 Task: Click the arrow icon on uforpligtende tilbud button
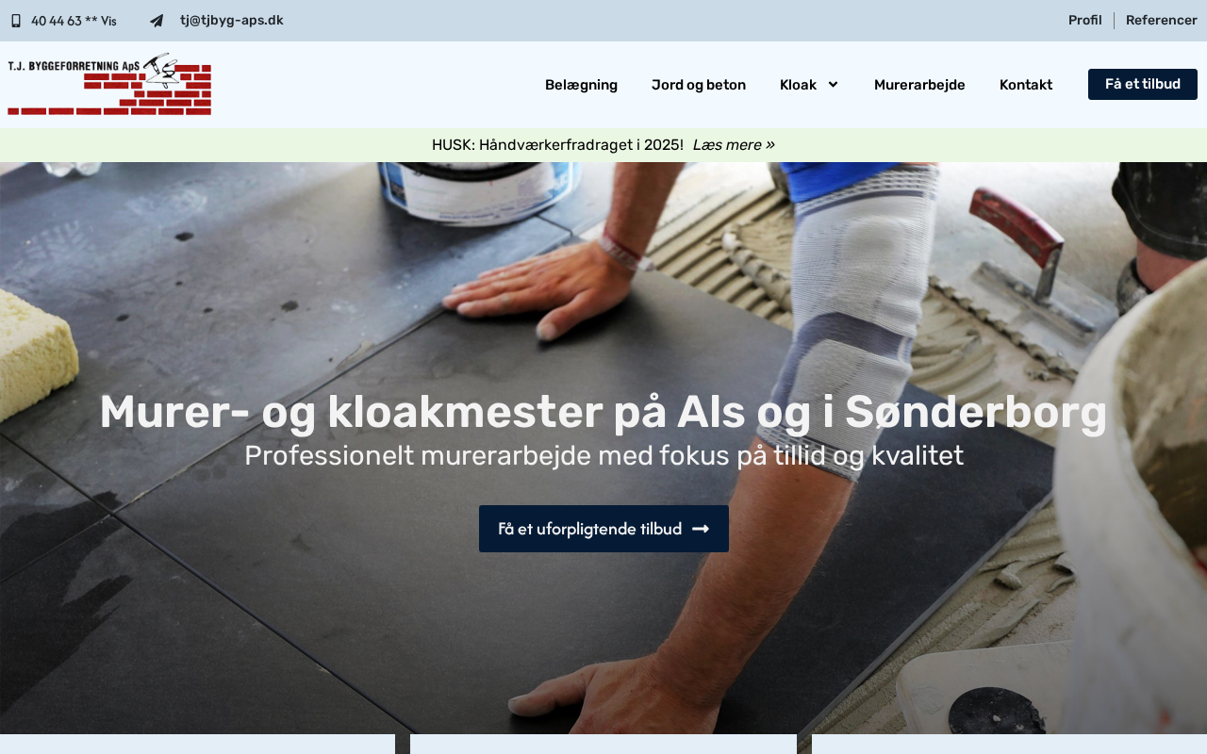(701, 529)
